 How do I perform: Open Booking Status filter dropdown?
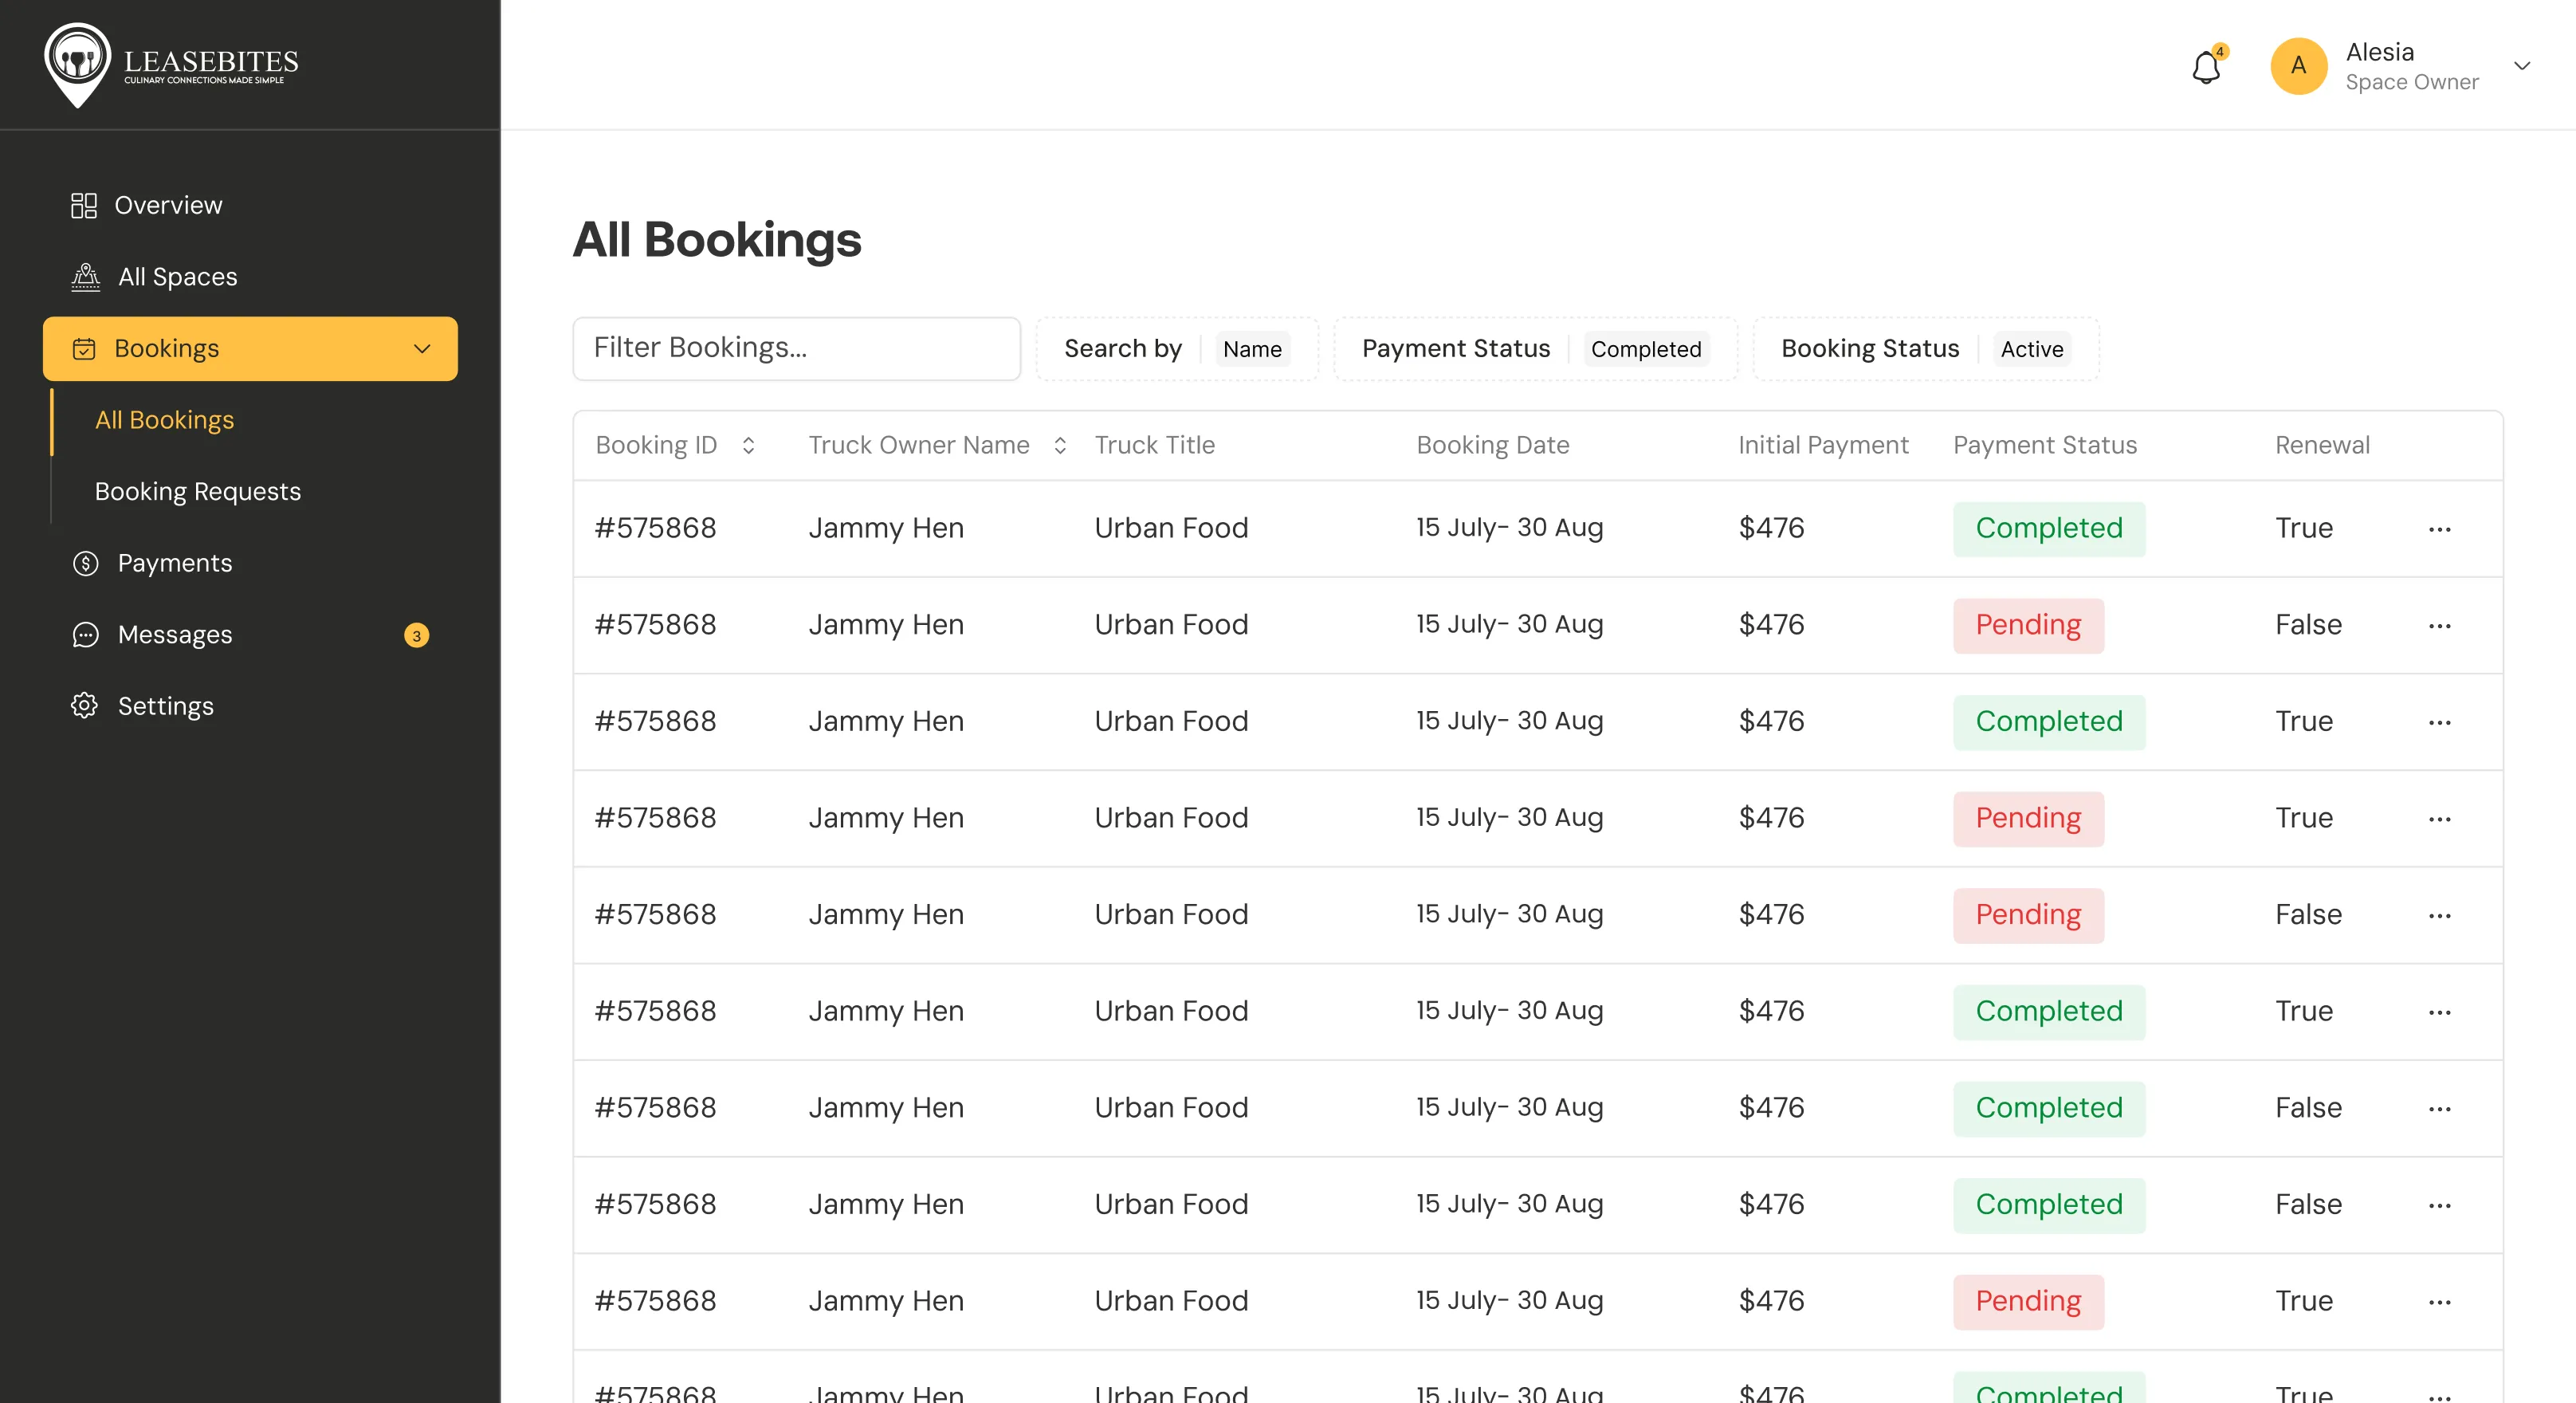pyautogui.click(x=1925, y=349)
